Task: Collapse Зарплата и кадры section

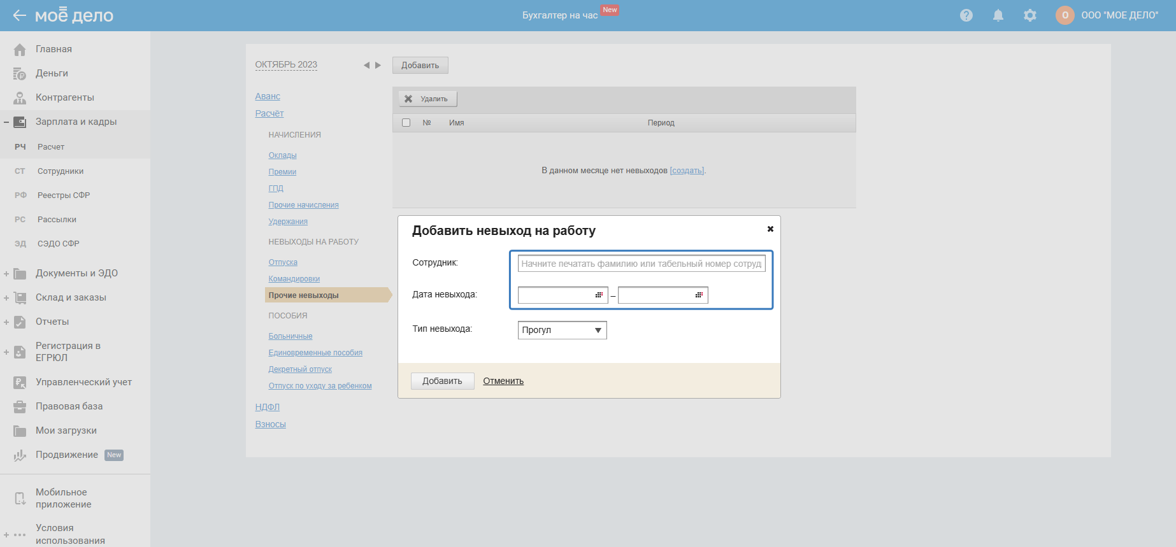Action: pos(6,122)
